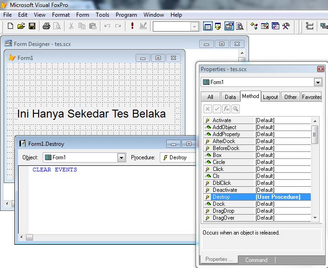Save the form with the floppy icon

32,26
